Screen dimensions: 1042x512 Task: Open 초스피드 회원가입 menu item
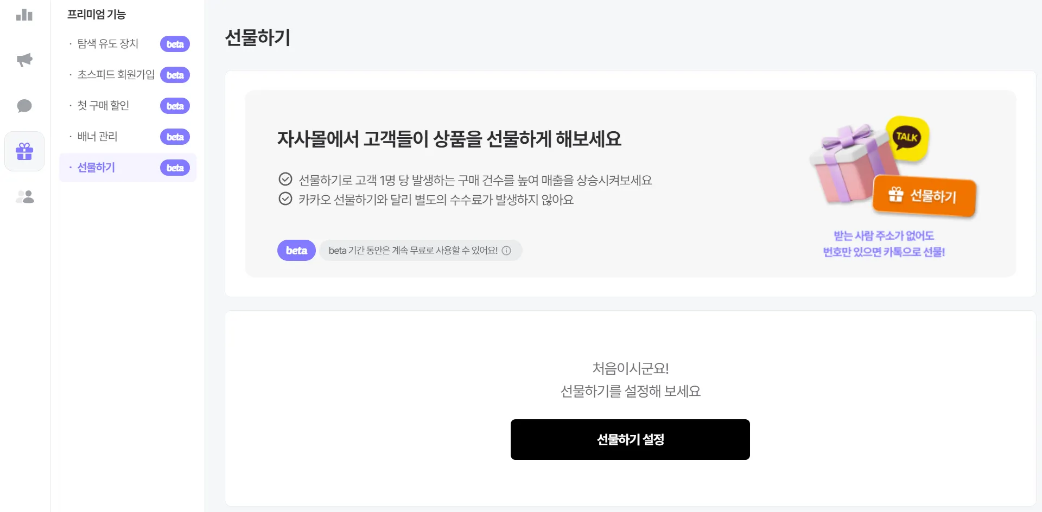click(x=116, y=74)
